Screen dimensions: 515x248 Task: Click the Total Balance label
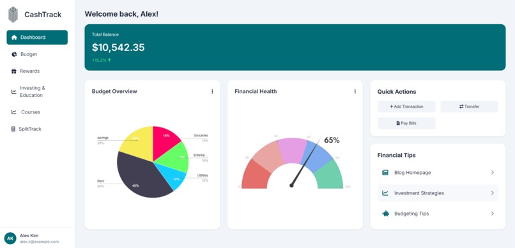tap(105, 34)
